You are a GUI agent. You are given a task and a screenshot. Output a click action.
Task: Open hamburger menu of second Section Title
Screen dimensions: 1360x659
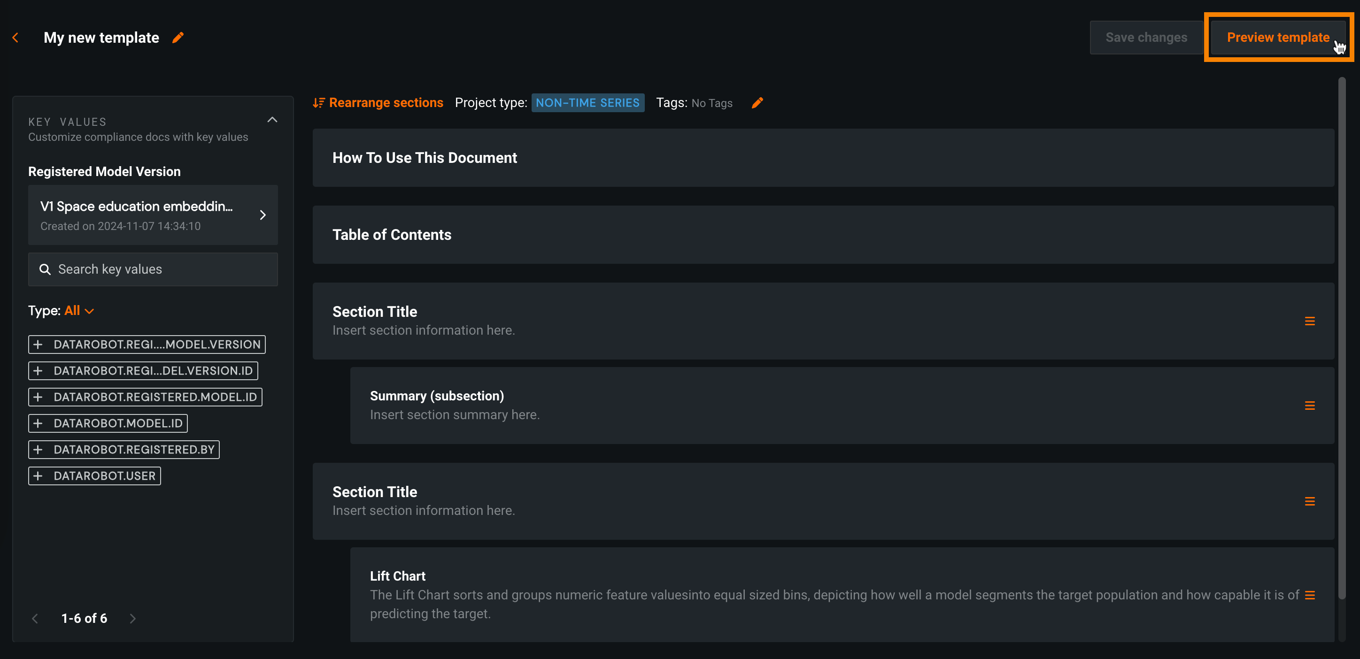pyautogui.click(x=1309, y=501)
